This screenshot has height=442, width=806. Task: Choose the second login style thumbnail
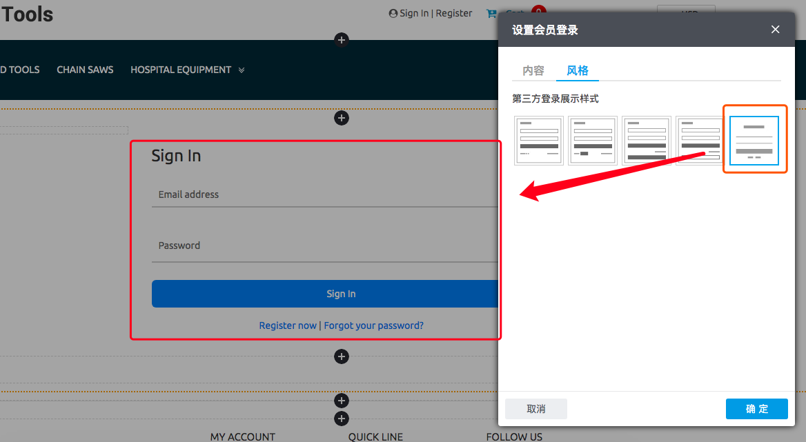pyautogui.click(x=593, y=141)
